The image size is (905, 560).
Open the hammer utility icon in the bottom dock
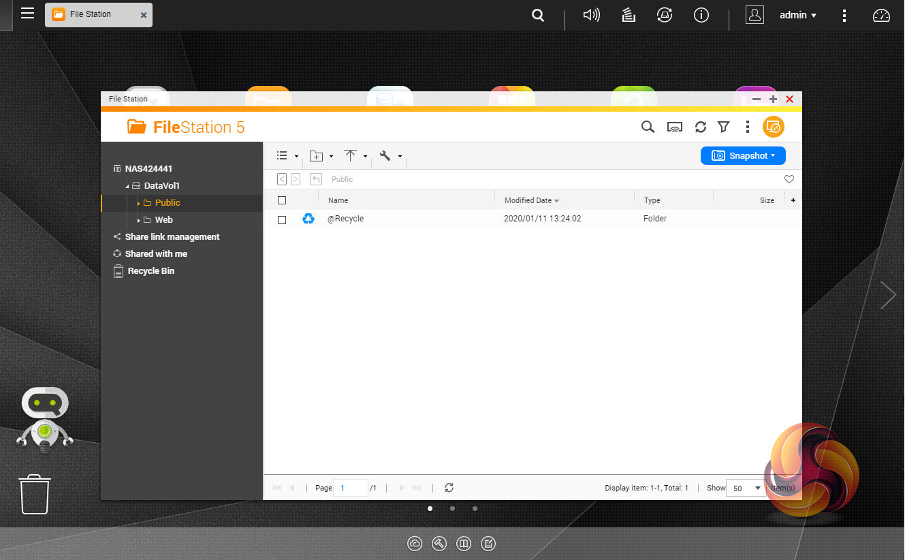pos(439,543)
